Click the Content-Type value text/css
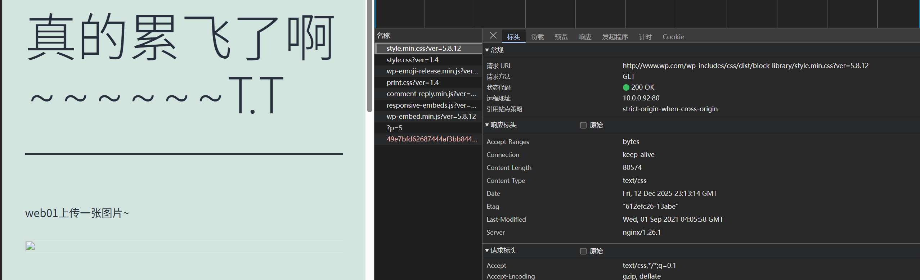Image resolution: width=920 pixels, height=280 pixels. coord(634,180)
